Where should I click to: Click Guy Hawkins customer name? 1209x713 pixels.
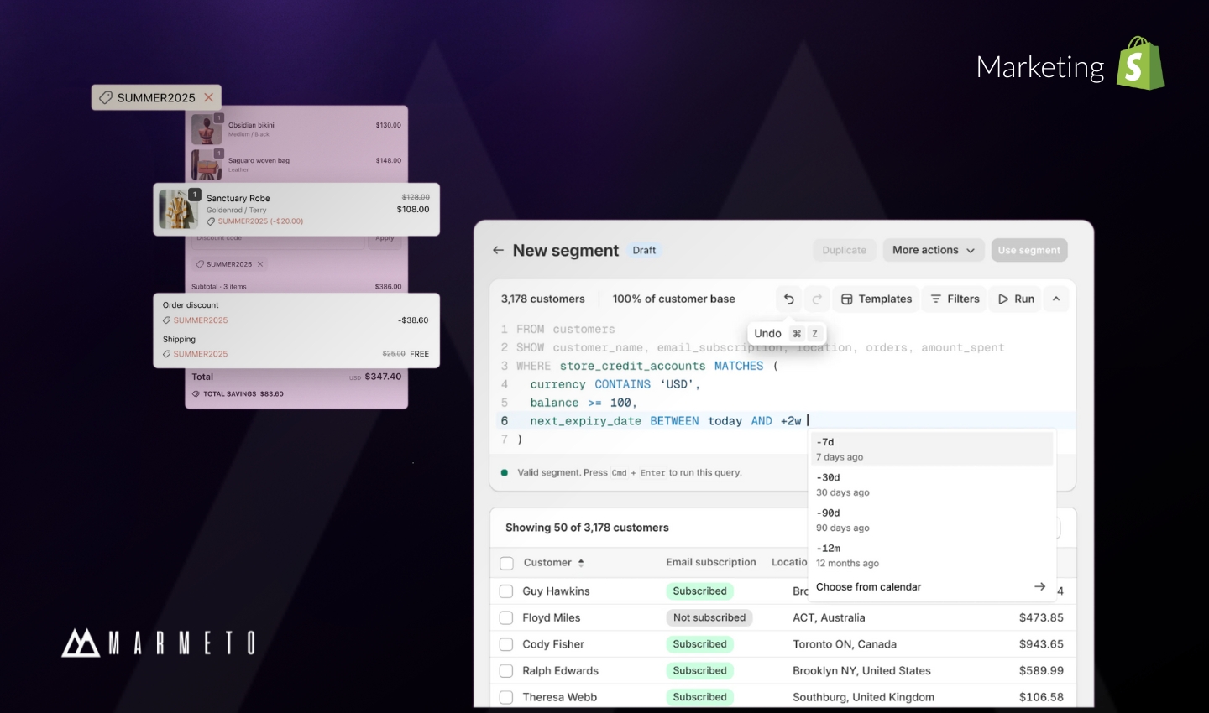(556, 591)
